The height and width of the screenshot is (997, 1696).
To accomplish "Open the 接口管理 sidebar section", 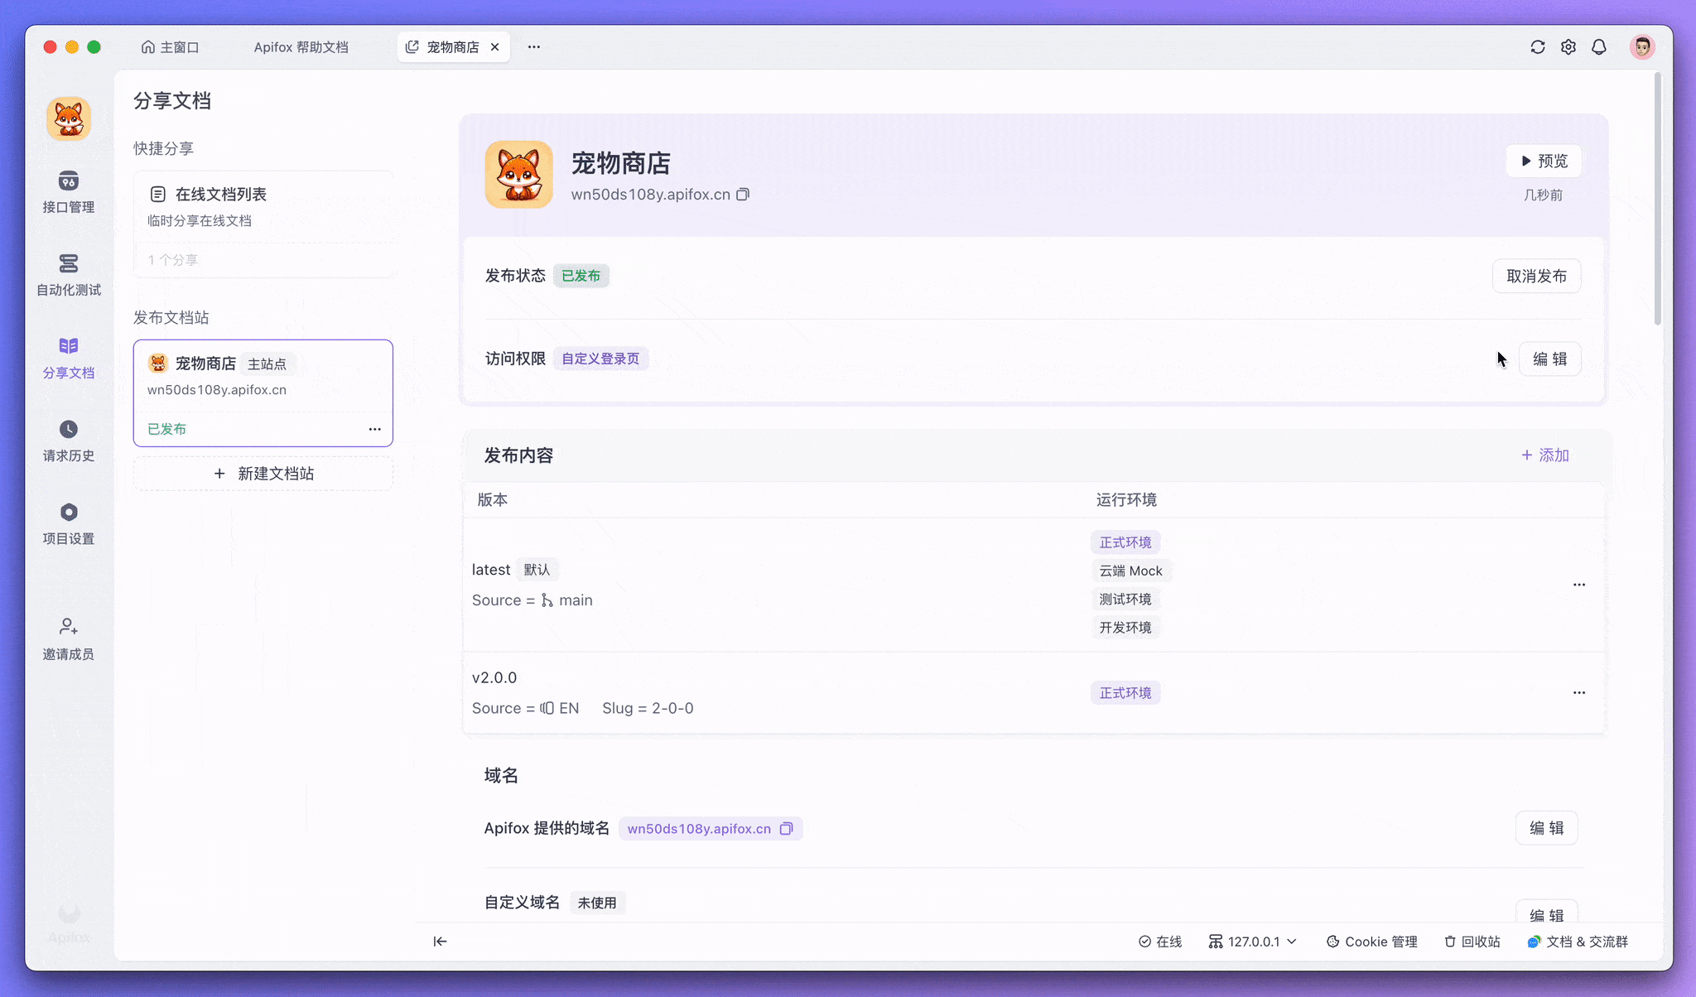I will coord(69,192).
